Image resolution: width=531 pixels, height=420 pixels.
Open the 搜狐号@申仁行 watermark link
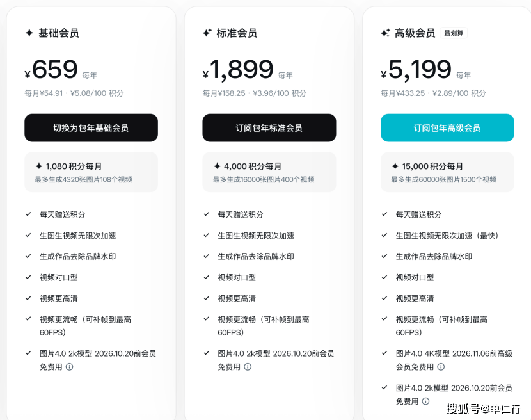click(483, 408)
